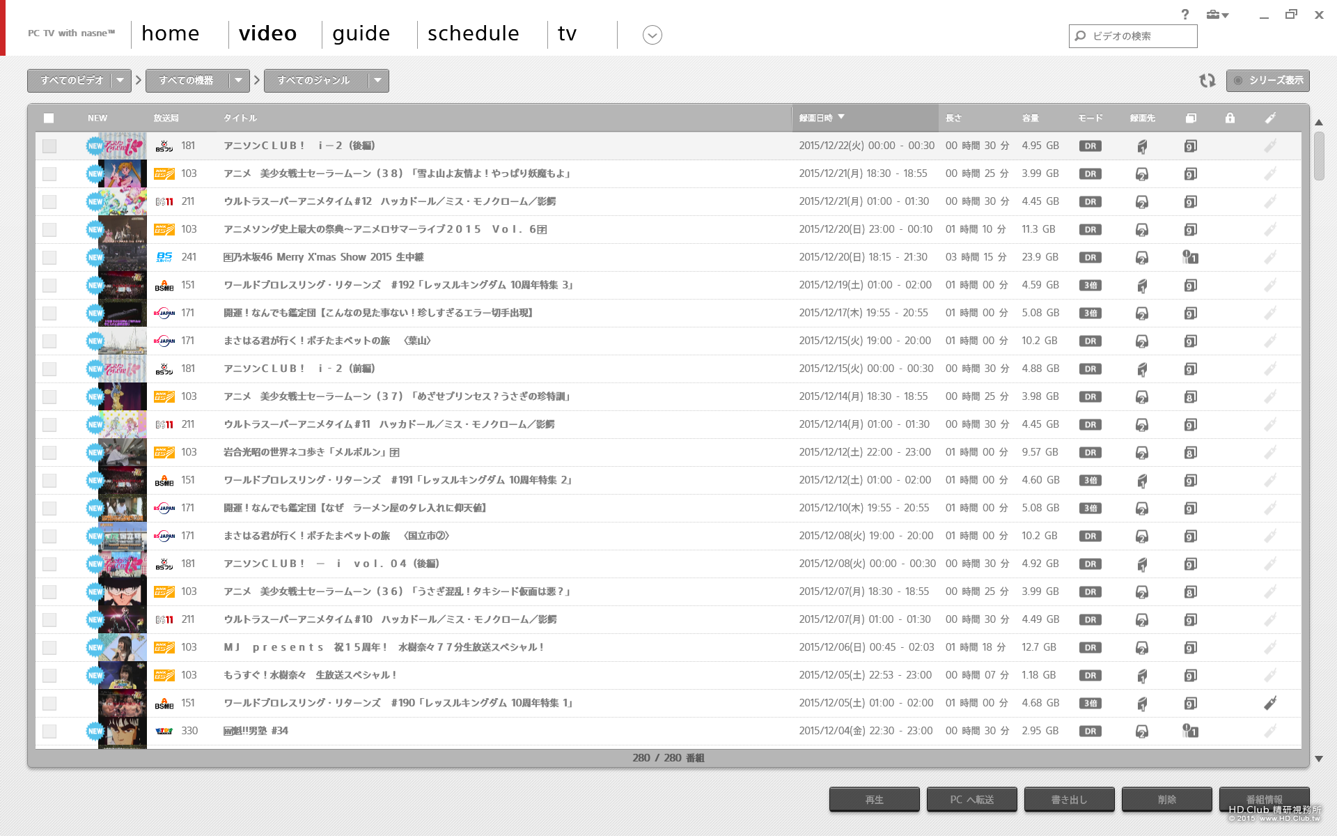Viewport: 1337px width, 836px height.
Task: Click the 番組情報 program info button
Action: [x=1265, y=800]
